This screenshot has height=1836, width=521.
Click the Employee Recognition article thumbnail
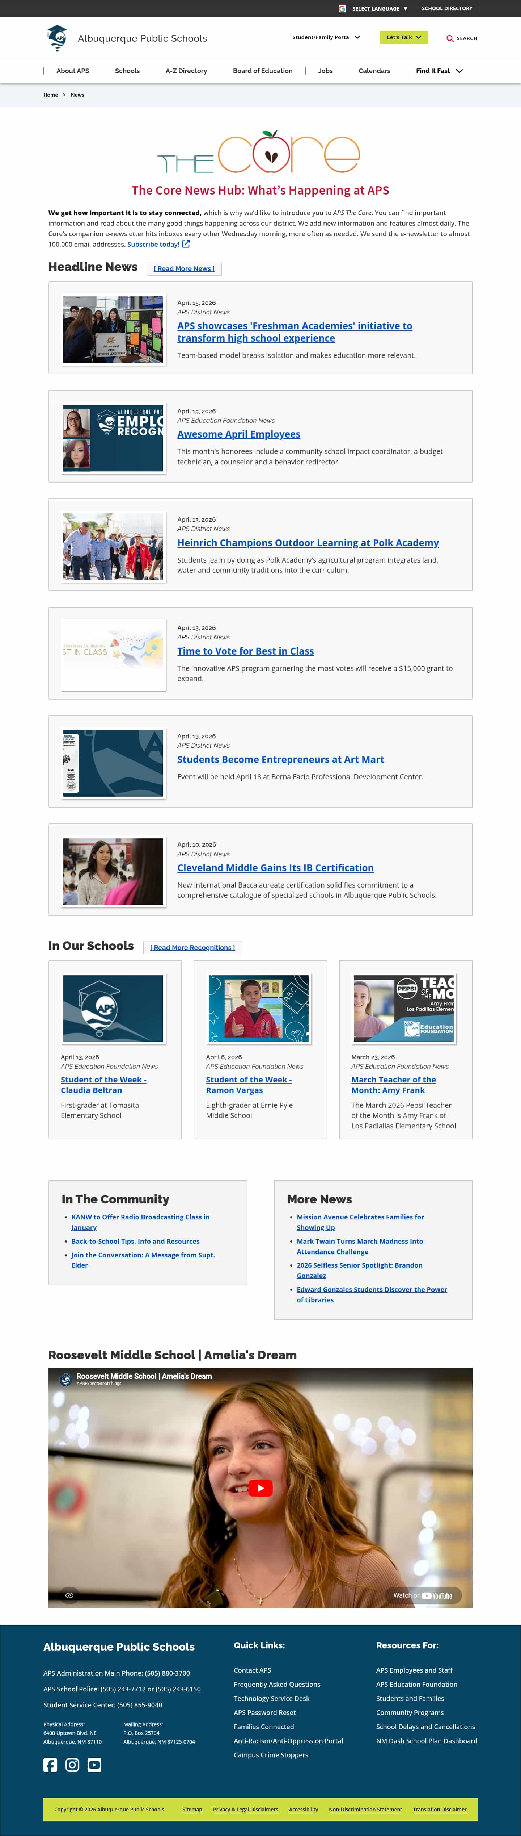[x=113, y=438]
